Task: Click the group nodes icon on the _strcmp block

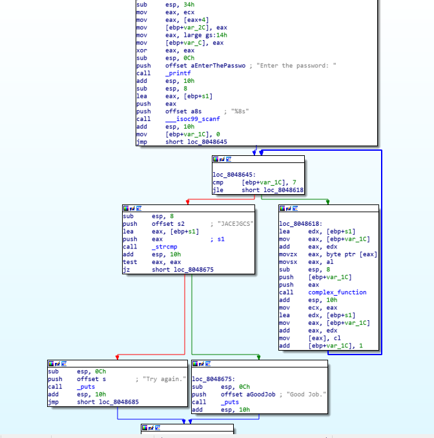Action: point(139,208)
